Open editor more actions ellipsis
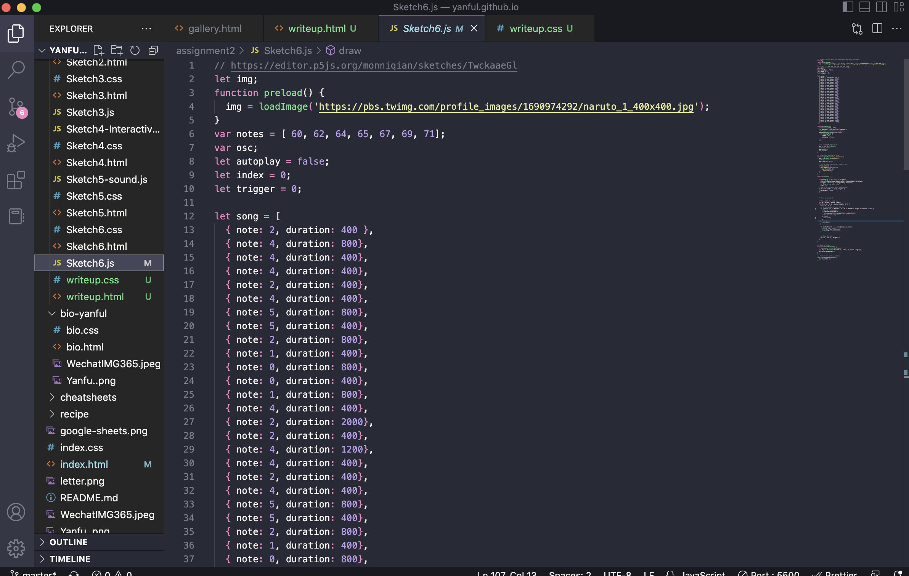The height and width of the screenshot is (576, 909). click(897, 29)
